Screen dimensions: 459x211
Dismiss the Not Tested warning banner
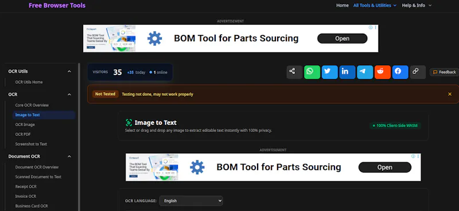point(450,94)
